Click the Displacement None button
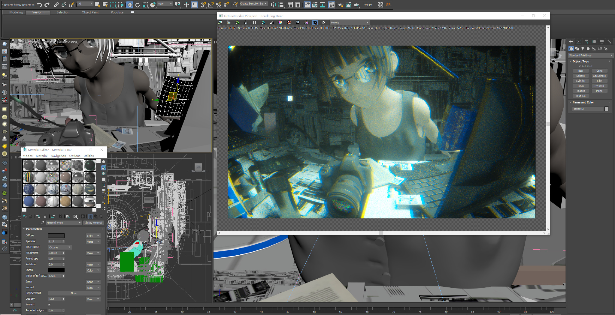Screen dimensions: 615x315 [x=74, y=293]
